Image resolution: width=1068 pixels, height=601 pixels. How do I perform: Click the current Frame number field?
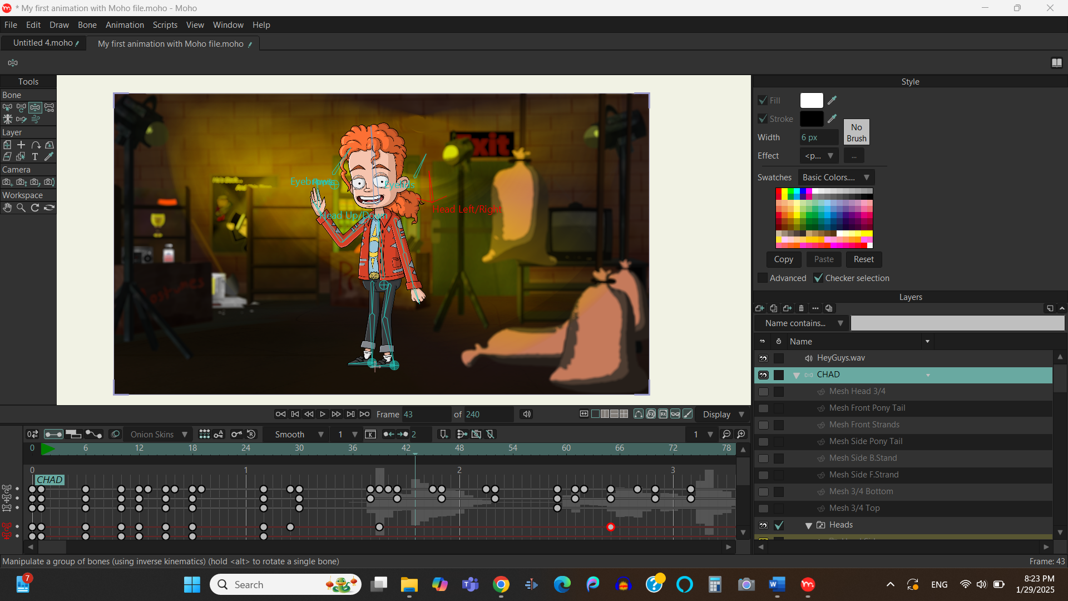coord(426,414)
